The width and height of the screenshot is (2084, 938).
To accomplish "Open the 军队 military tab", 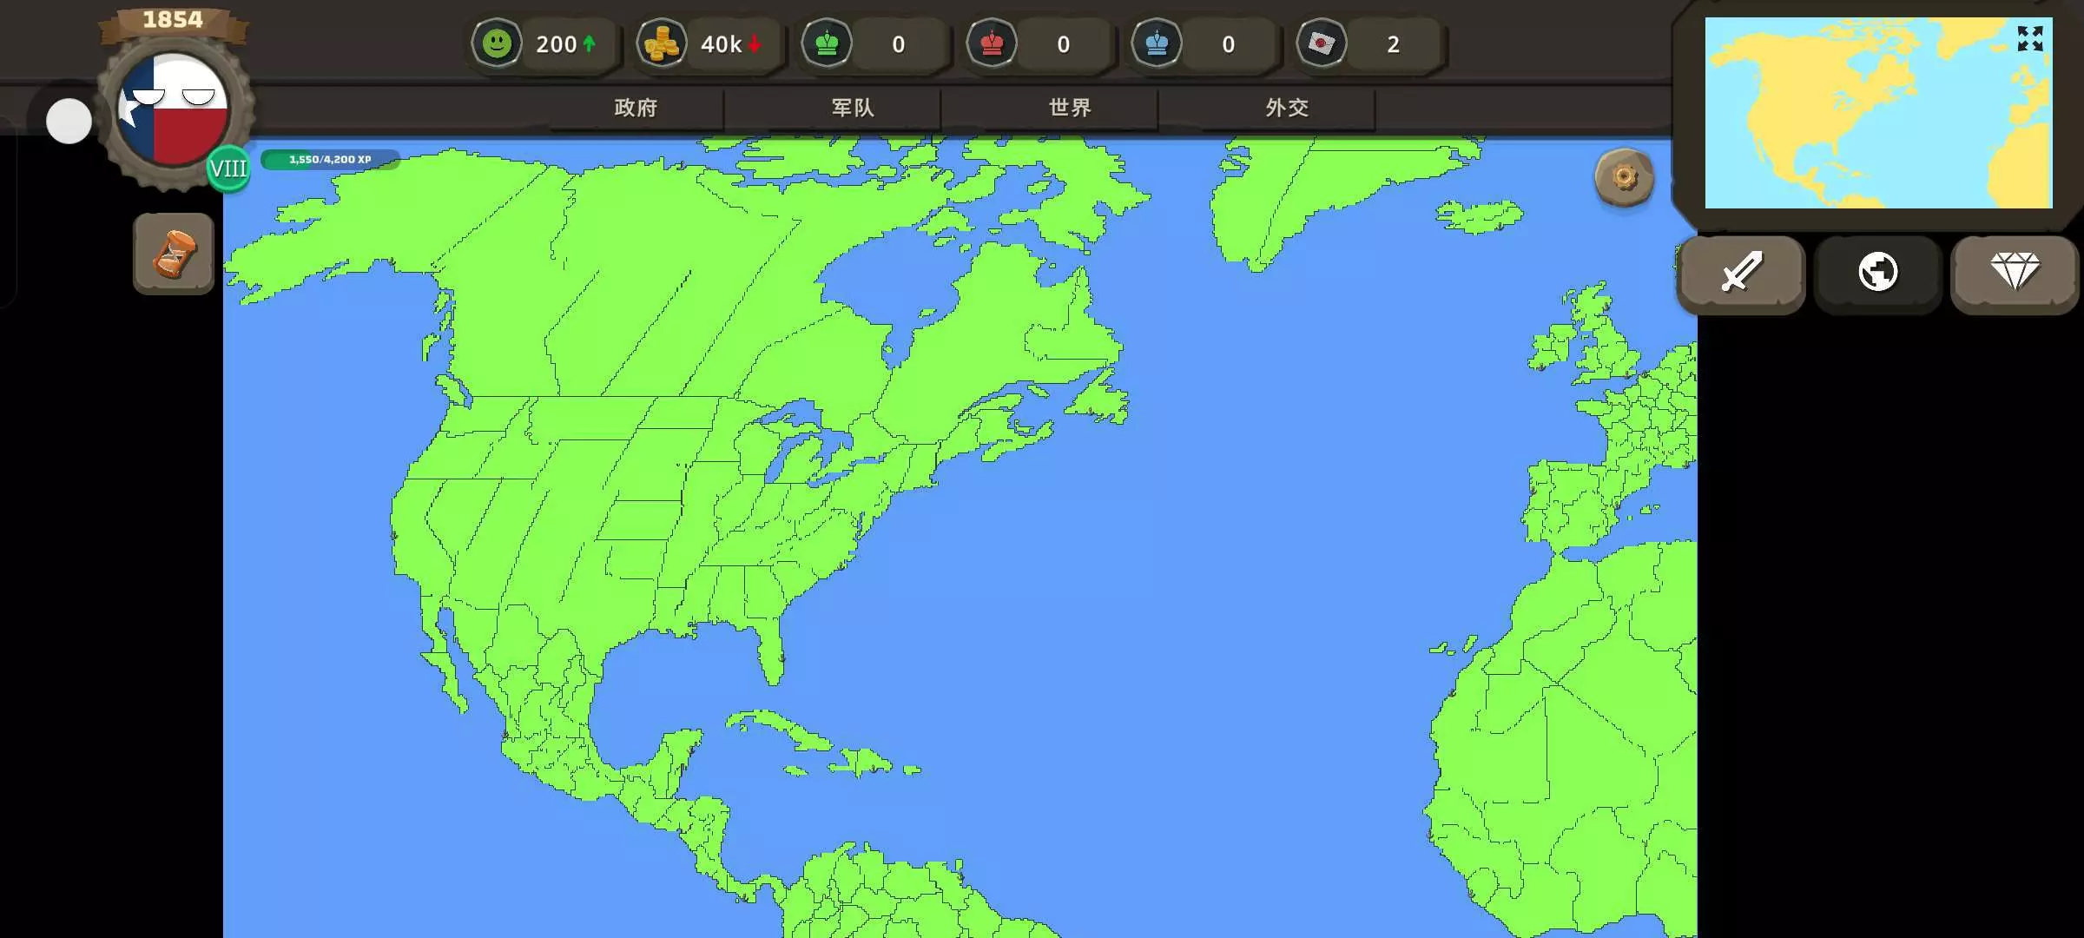I will point(853,108).
